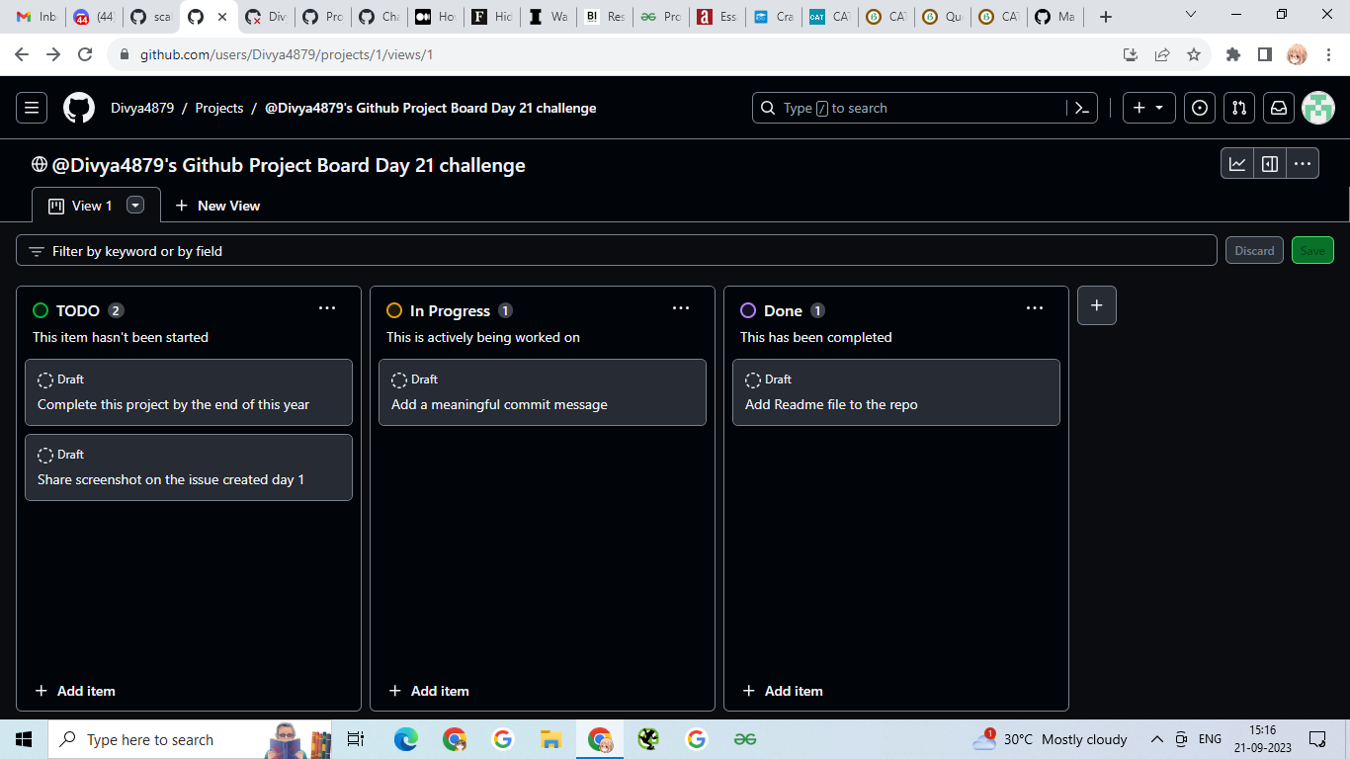Open the Issues icon in the header
Screen dimensions: 1350x759
tap(1199, 108)
